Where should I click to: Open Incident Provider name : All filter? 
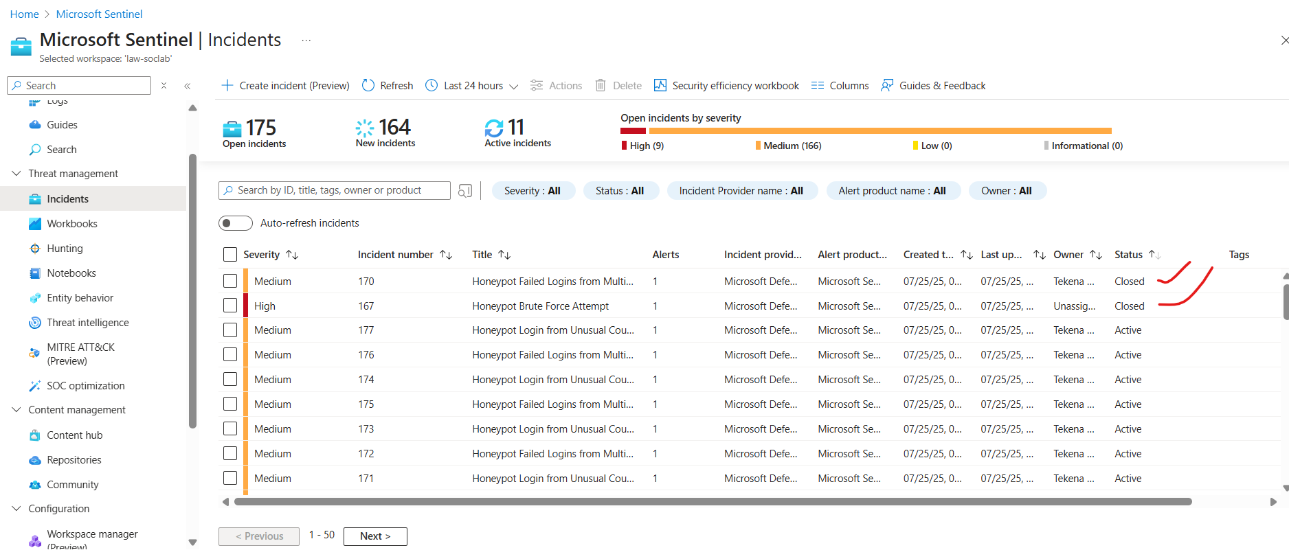pyautogui.click(x=741, y=191)
